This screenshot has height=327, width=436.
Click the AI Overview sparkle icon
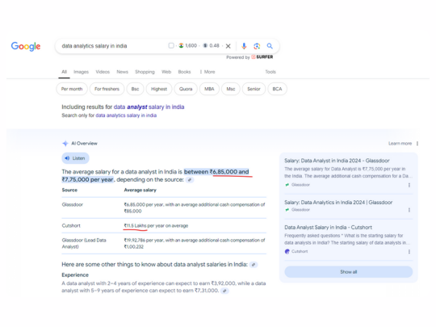pyautogui.click(x=65, y=144)
